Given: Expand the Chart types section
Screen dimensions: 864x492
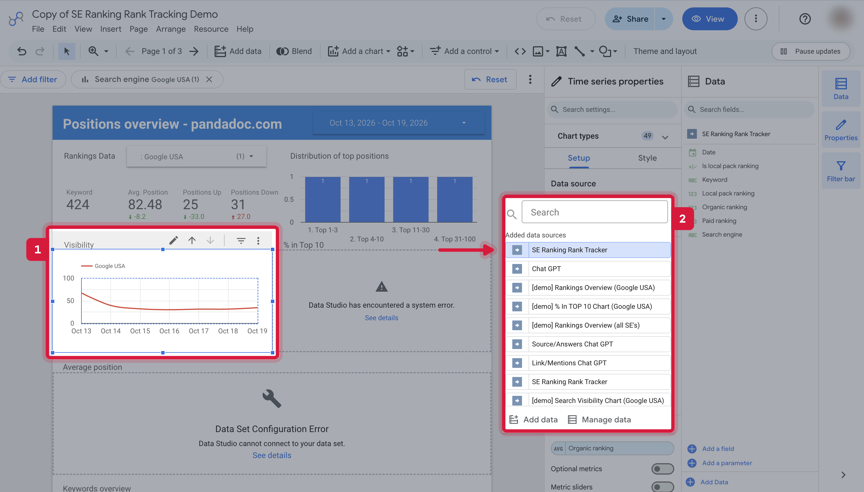Looking at the screenshot, I should coord(665,136).
